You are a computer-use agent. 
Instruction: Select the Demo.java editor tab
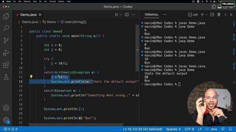pos(28,15)
